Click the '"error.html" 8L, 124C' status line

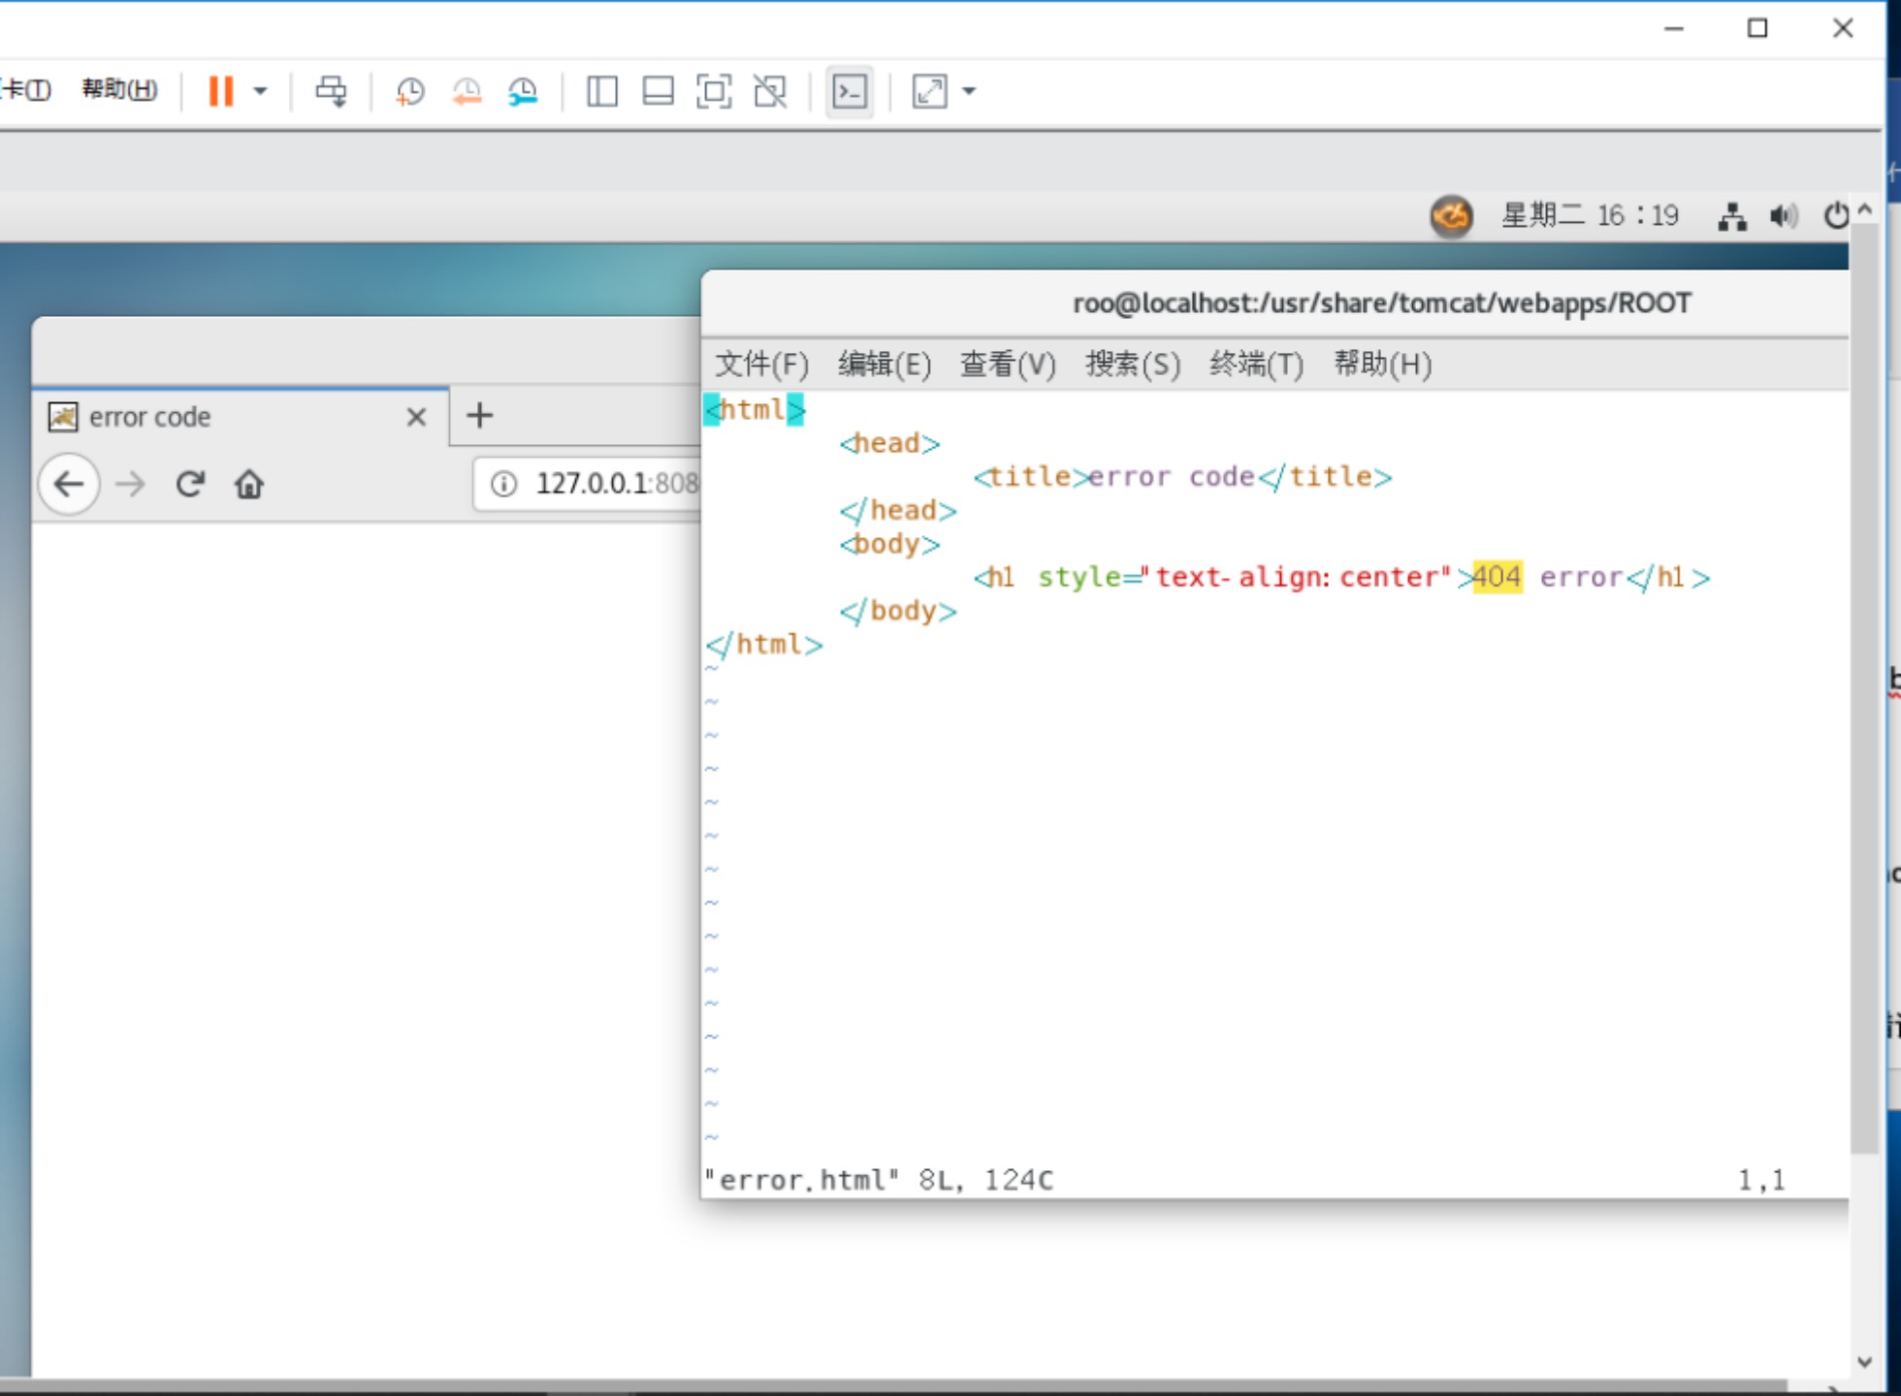(x=879, y=1180)
